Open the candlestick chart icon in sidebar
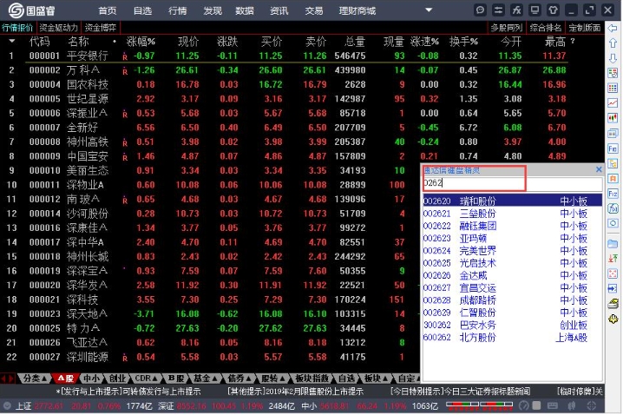Screen dimensions: 623x415 point(613,118)
